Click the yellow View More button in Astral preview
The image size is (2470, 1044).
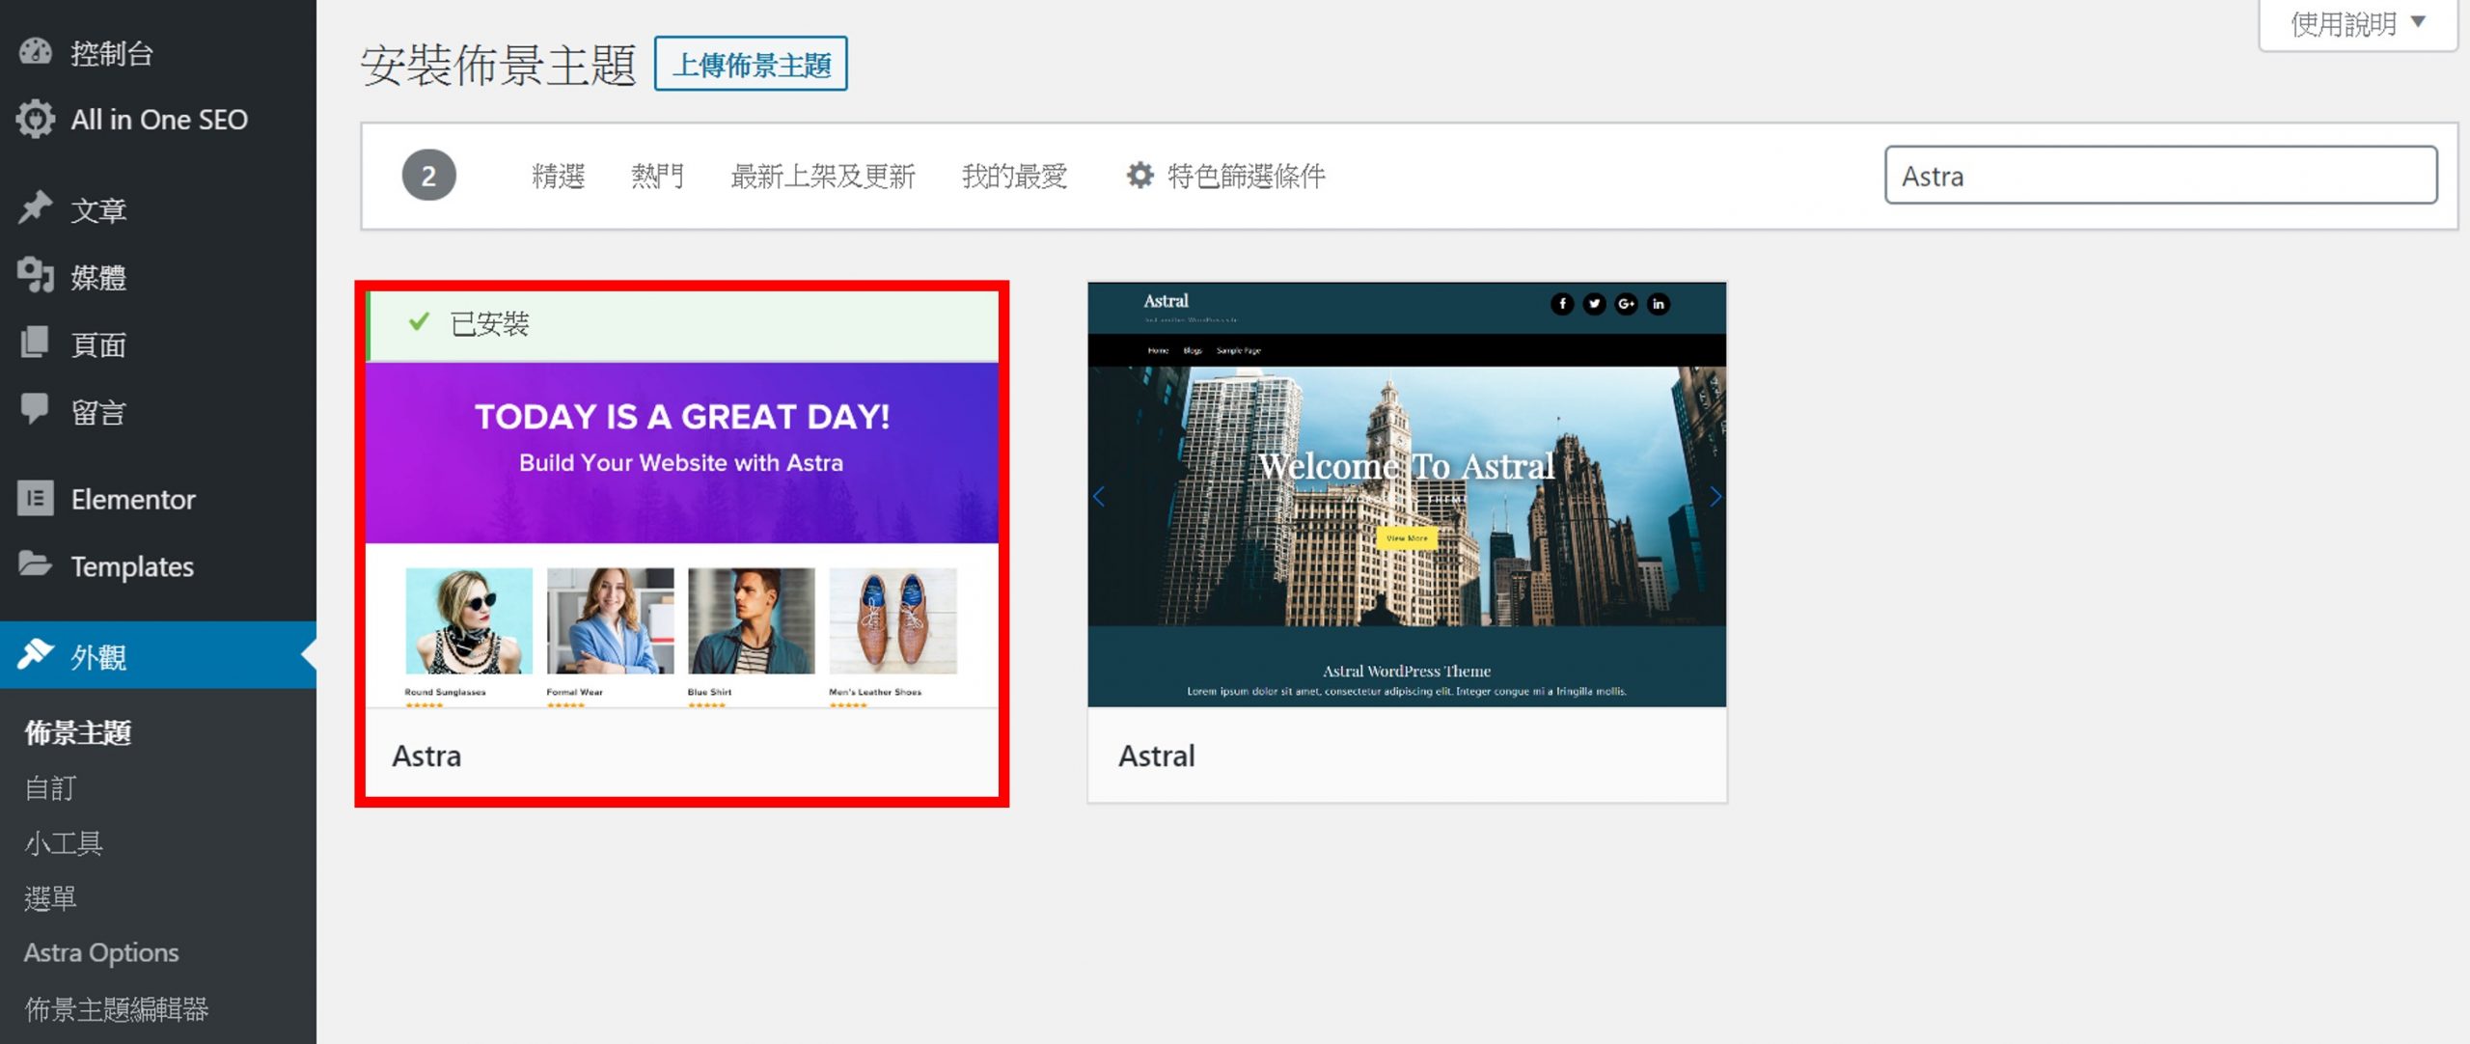1407,538
